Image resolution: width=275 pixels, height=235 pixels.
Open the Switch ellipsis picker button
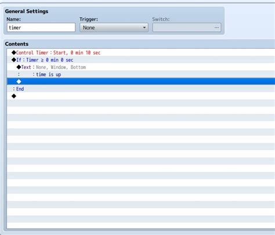(x=216, y=28)
